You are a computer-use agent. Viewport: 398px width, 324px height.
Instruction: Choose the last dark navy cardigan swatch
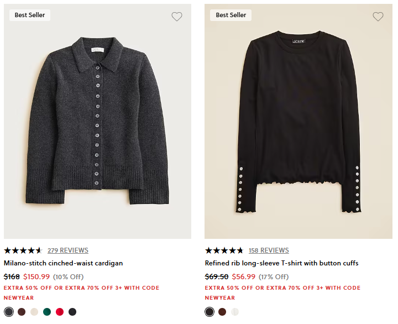pos(72,312)
